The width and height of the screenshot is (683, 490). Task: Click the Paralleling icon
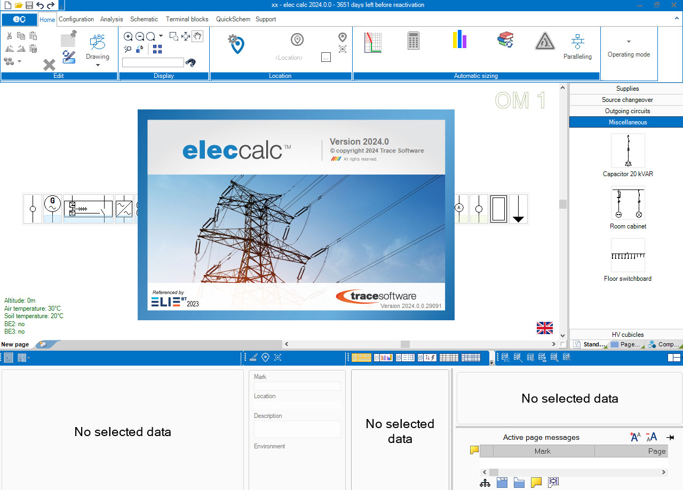click(577, 42)
